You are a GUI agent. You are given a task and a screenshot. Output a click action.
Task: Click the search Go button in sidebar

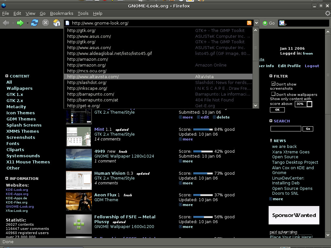pos(308,129)
